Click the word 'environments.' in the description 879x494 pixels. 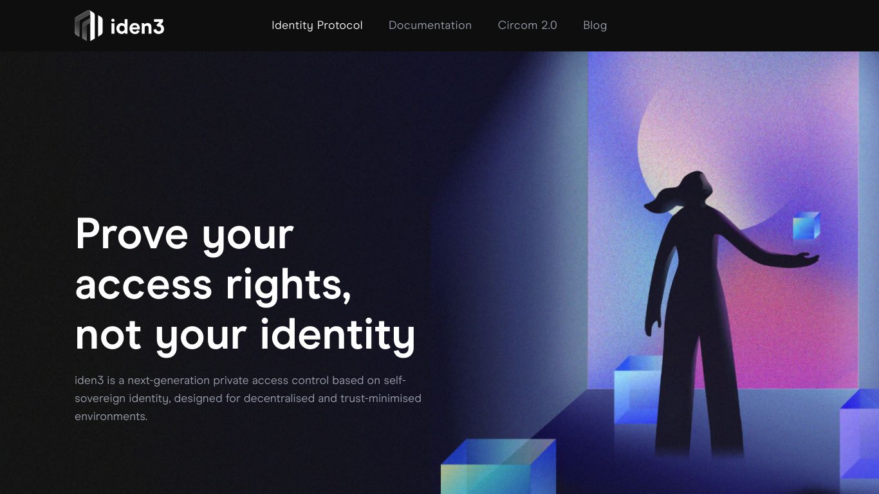111,416
